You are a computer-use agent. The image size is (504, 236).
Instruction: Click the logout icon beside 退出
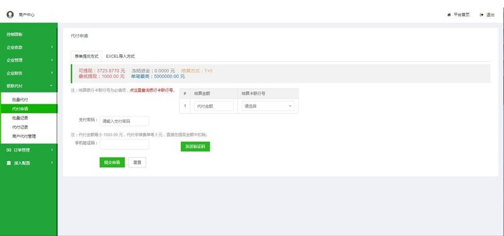pyautogui.click(x=481, y=14)
